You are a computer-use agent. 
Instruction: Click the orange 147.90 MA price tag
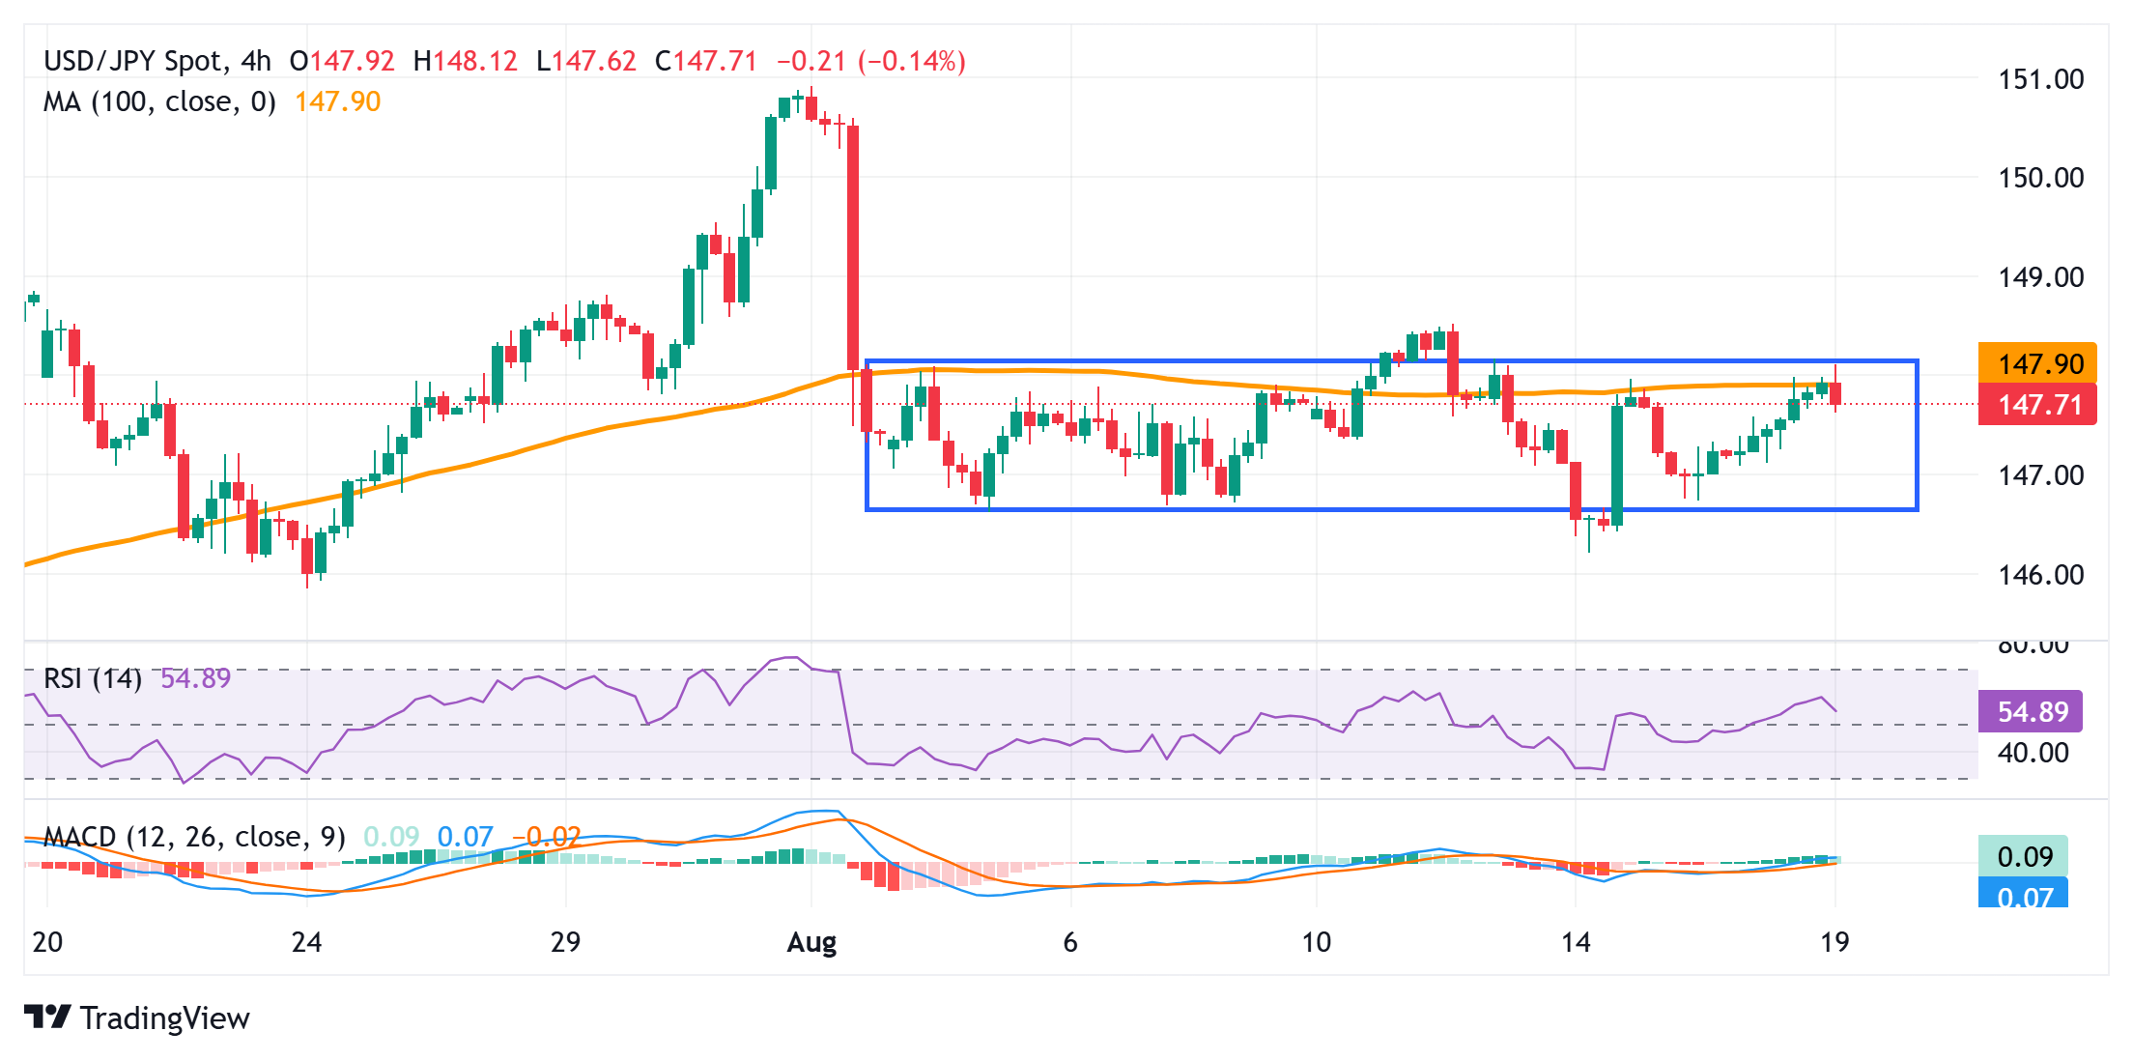[2036, 363]
